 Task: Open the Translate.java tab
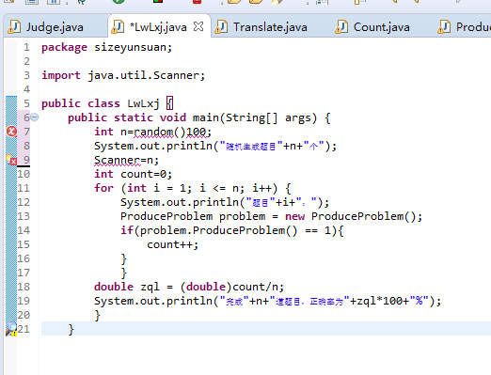click(x=270, y=27)
